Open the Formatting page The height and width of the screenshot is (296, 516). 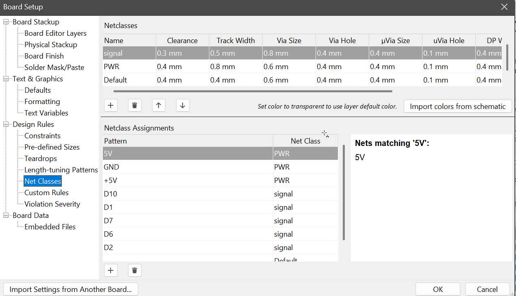pyautogui.click(x=42, y=102)
